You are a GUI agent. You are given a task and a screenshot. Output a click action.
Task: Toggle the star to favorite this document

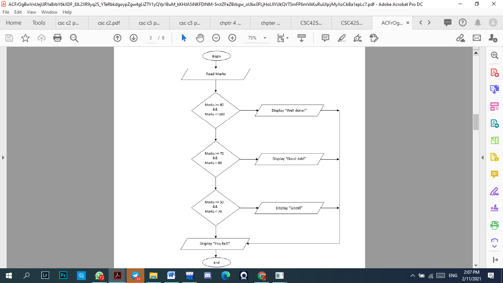25,38
